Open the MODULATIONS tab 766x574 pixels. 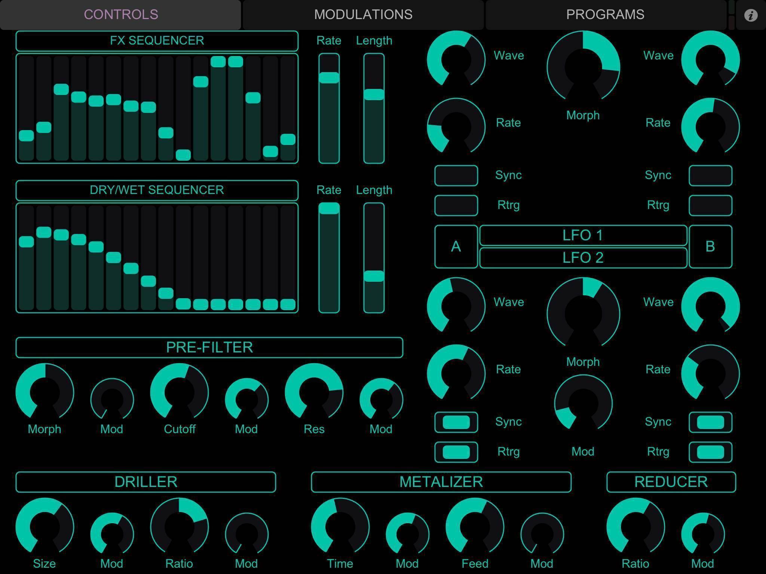click(363, 15)
